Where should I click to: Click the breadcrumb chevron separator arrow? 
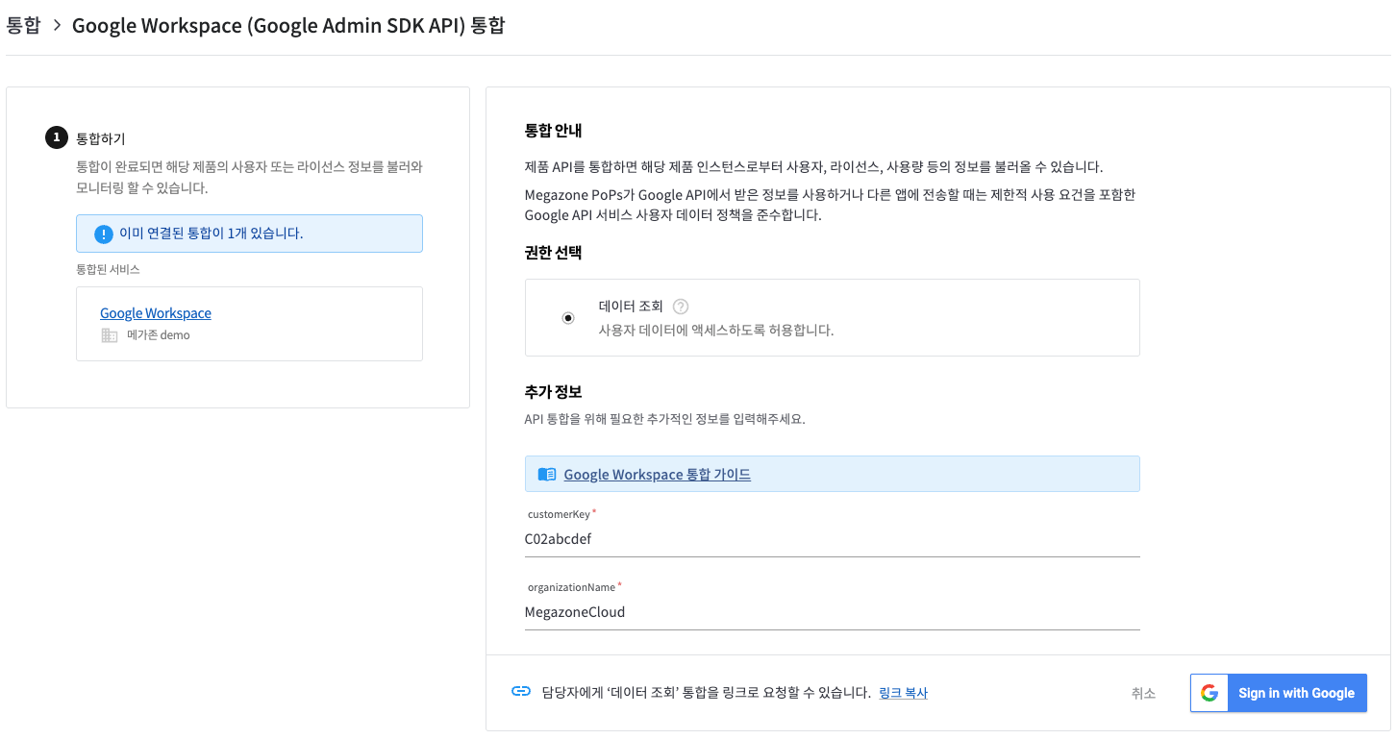coord(57,26)
